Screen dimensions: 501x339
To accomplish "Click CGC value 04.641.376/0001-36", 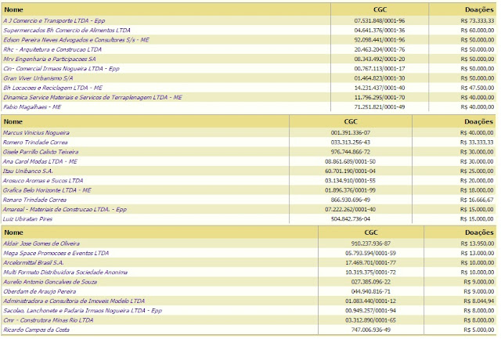I will pyautogui.click(x=379, y=31).
